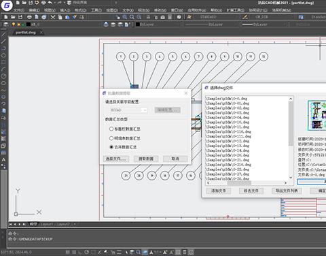Screen dimensions: 326x256
Task: Open the 格式(O) menu
Action: (81, 10)
